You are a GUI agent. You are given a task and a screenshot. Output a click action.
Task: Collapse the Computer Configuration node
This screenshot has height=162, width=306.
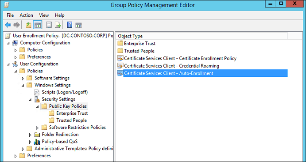[8, 43]
